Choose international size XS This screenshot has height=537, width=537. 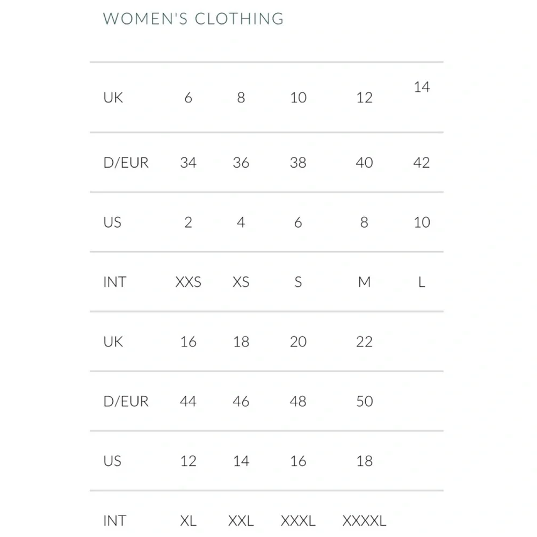pyautogui.click(x=241, y=282)
